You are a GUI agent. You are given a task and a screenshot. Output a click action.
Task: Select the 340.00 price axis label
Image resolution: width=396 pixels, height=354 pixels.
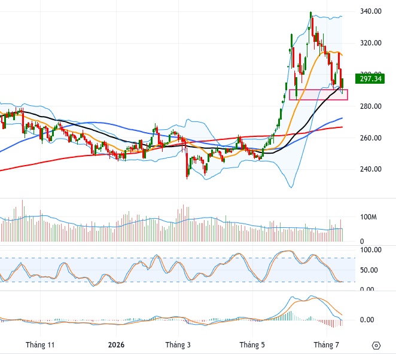tap(370, 11)
